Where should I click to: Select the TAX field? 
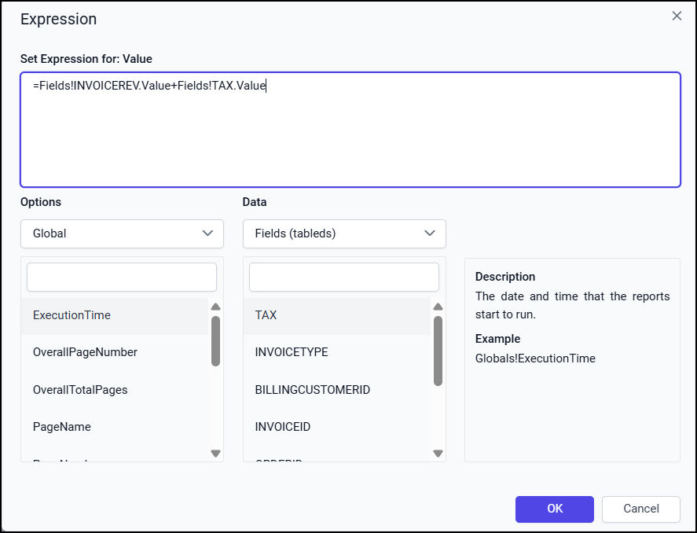pos(266,315)
